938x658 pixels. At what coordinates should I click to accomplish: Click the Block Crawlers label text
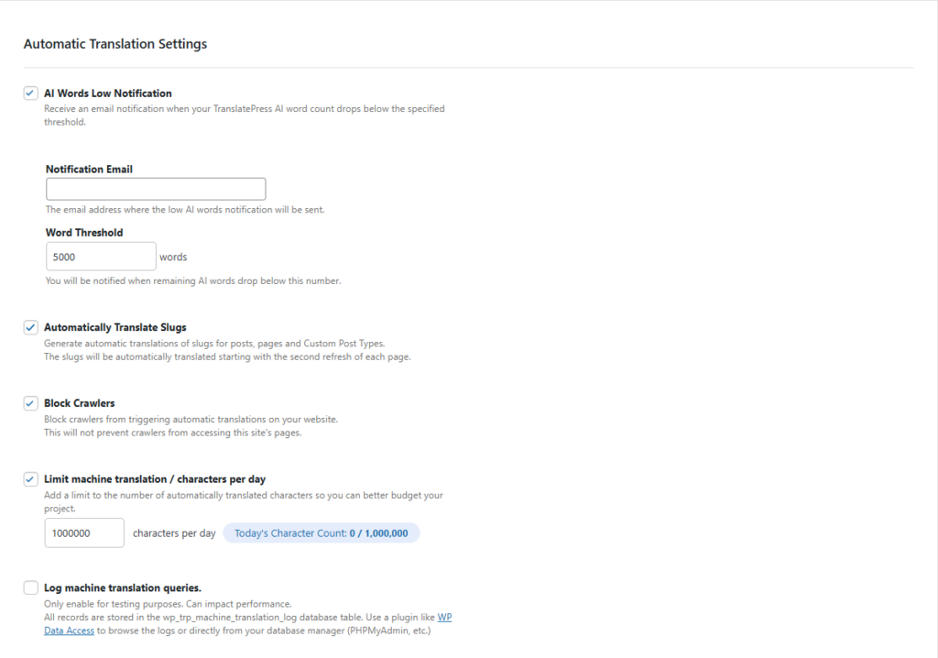click(79, 403)
